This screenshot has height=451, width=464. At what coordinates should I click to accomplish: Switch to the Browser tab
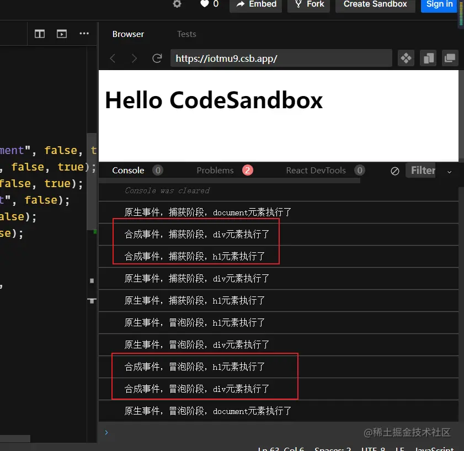coord(128,34)
